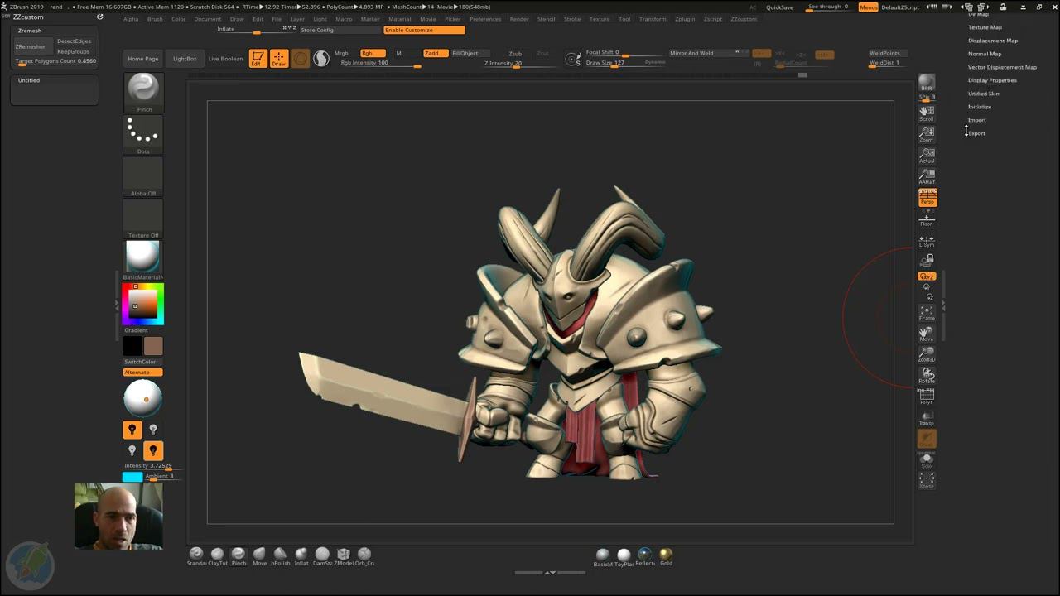Expand the Display Properties section
Screen dimensions: 1060x596
click(x=992, y=80)
